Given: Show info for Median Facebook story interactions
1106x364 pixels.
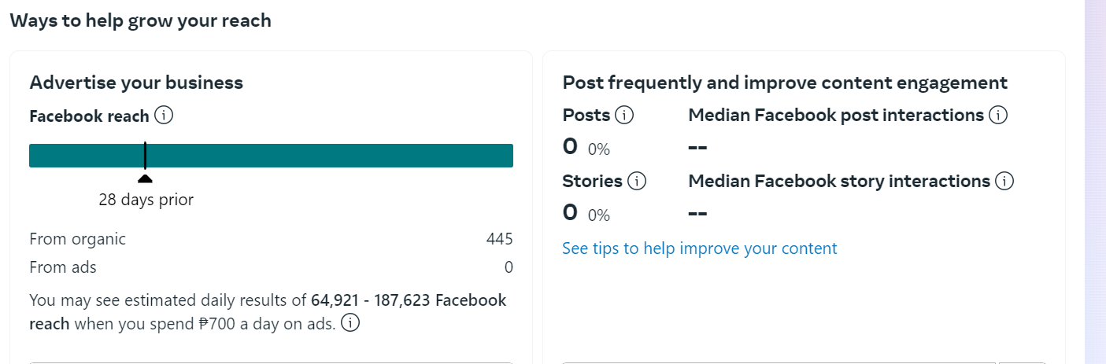Looking at the screenshot, I should tap(1004, 182).
